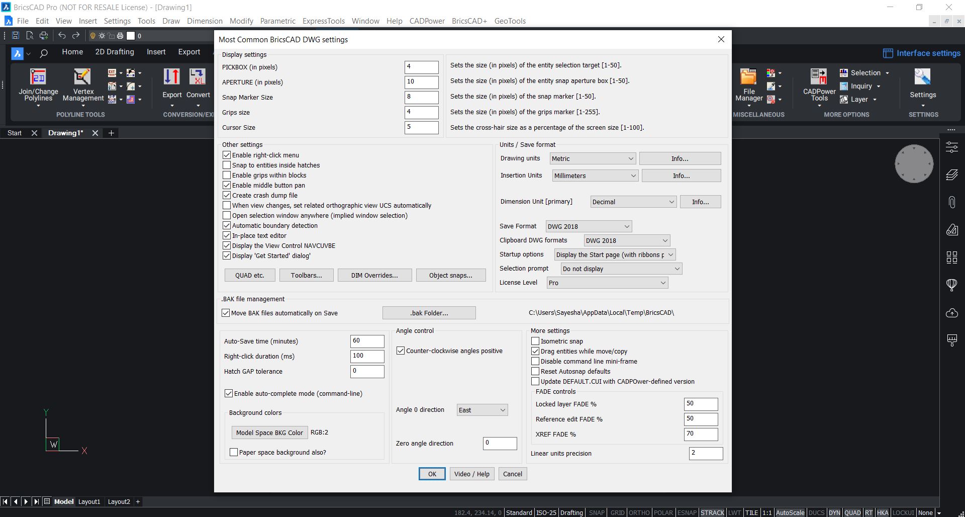Click the cloud upload icon on sidebar
This screenshot has width=965, height=517.
[x=952, y=313]
